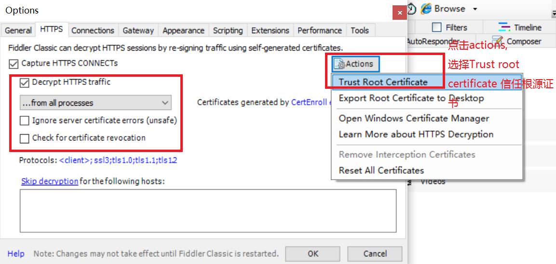This screenshot has height=264, width=556.
Task: Expand the from all processes dropdown
Action: click(x=96, y=103)
